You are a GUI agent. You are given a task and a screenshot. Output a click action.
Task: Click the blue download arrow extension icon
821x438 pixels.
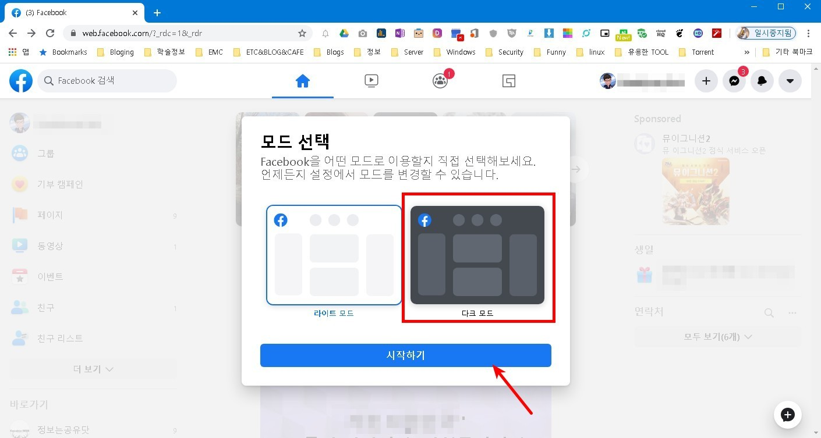pos(549,33)
